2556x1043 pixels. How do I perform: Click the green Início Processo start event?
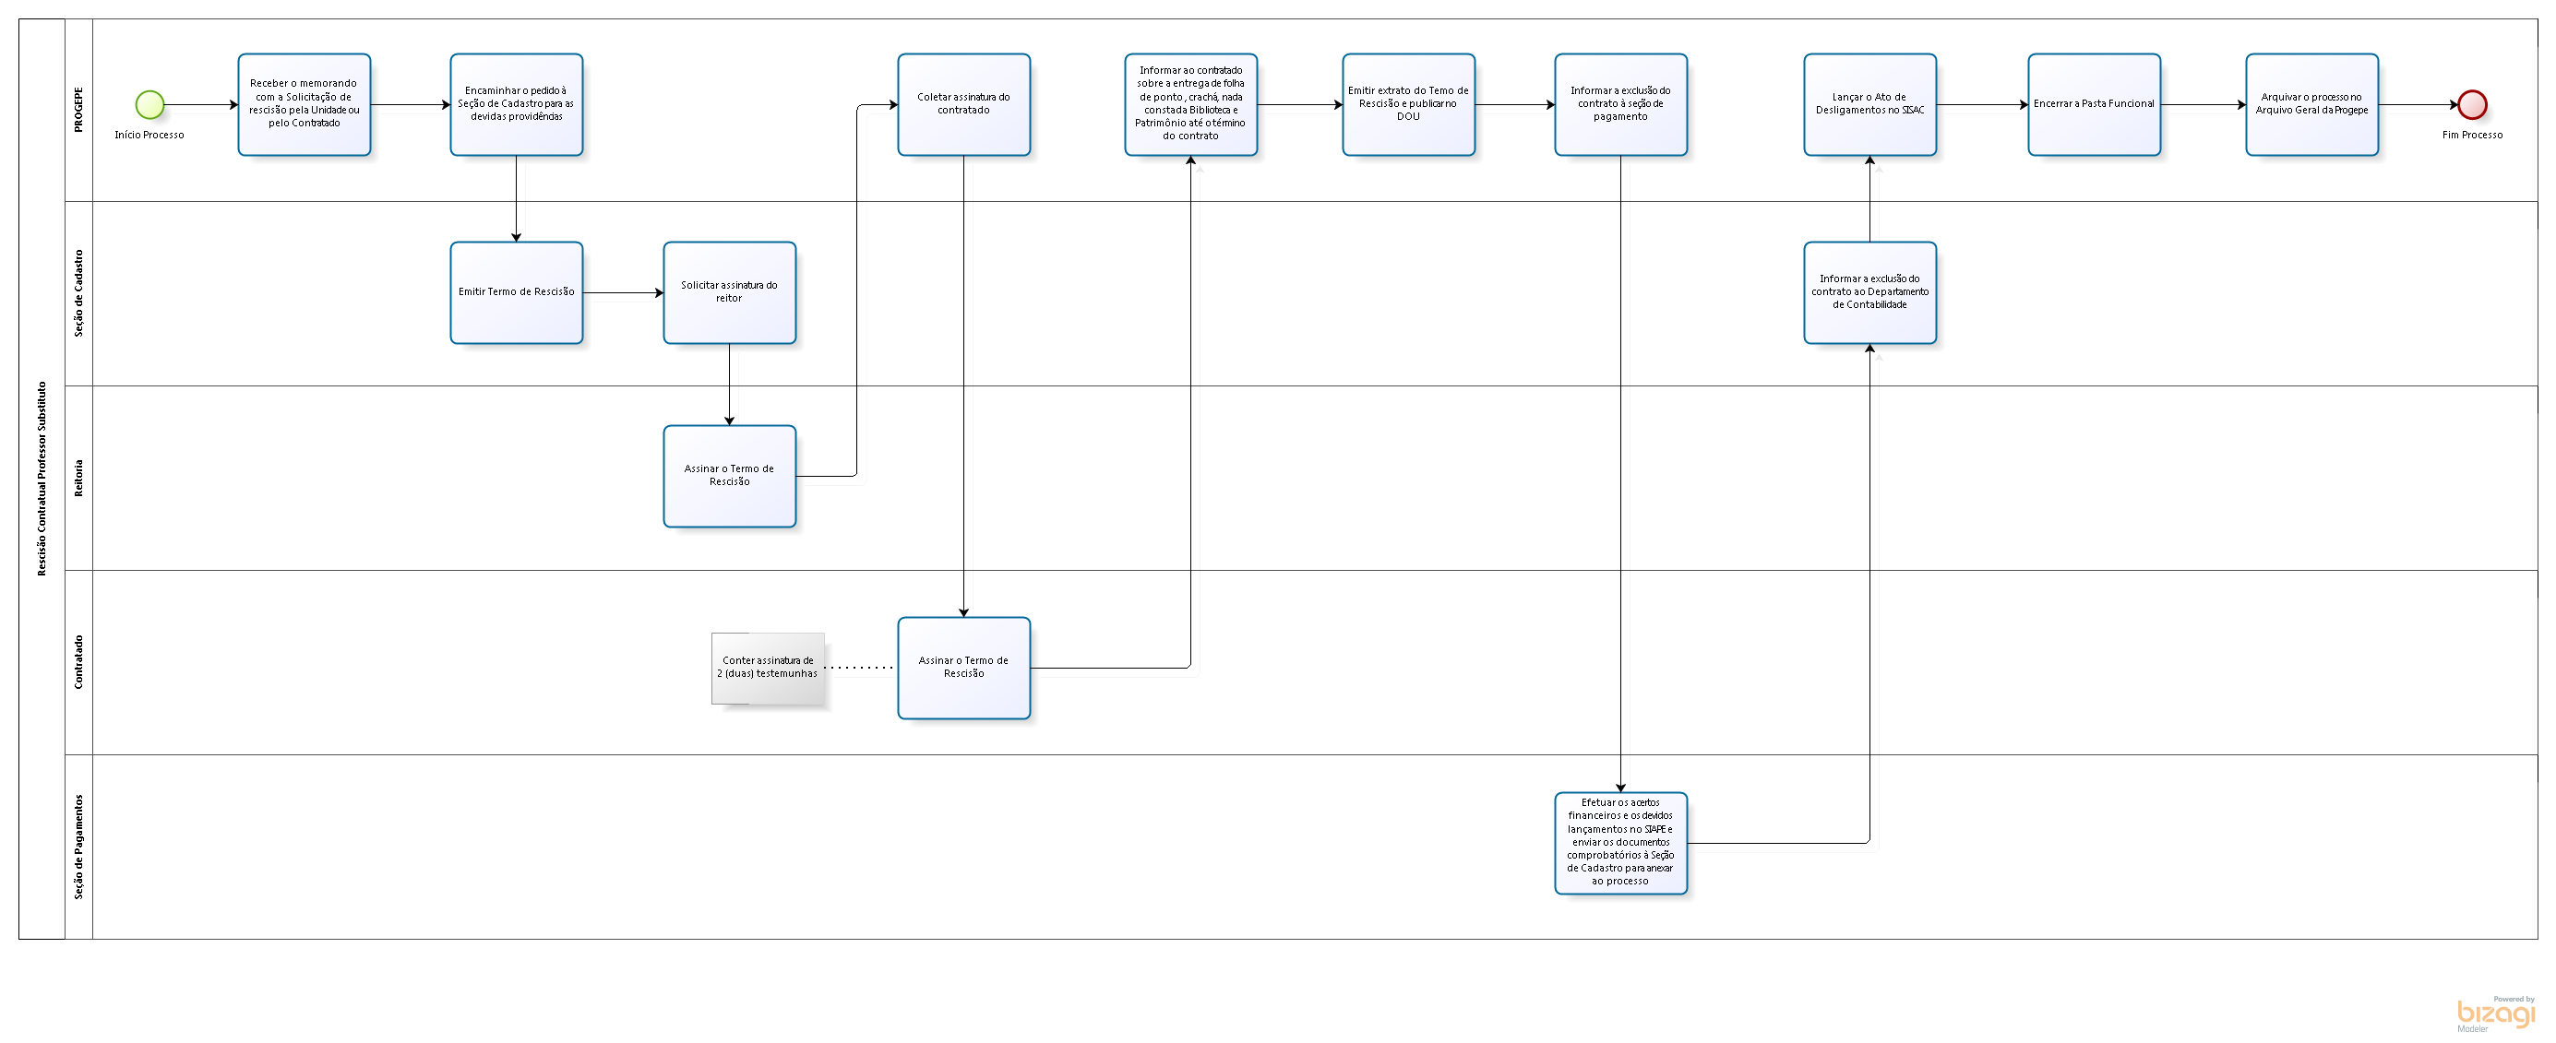point(149,104)
